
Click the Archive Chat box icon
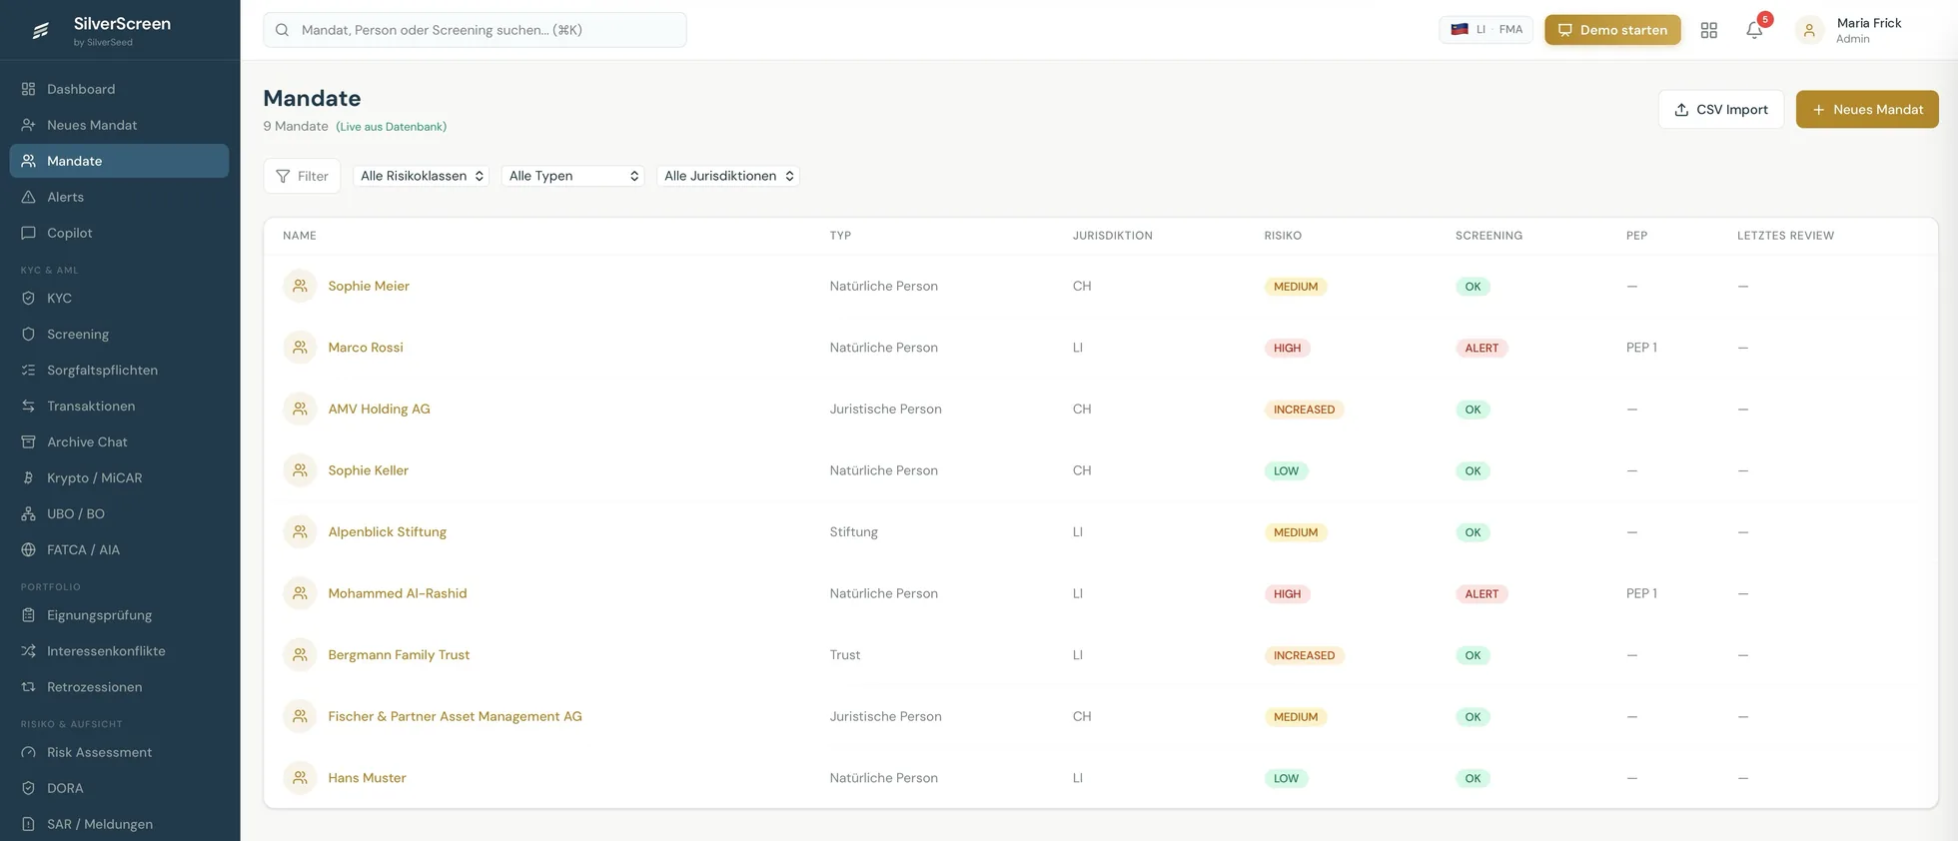click(x=28, y=441)
